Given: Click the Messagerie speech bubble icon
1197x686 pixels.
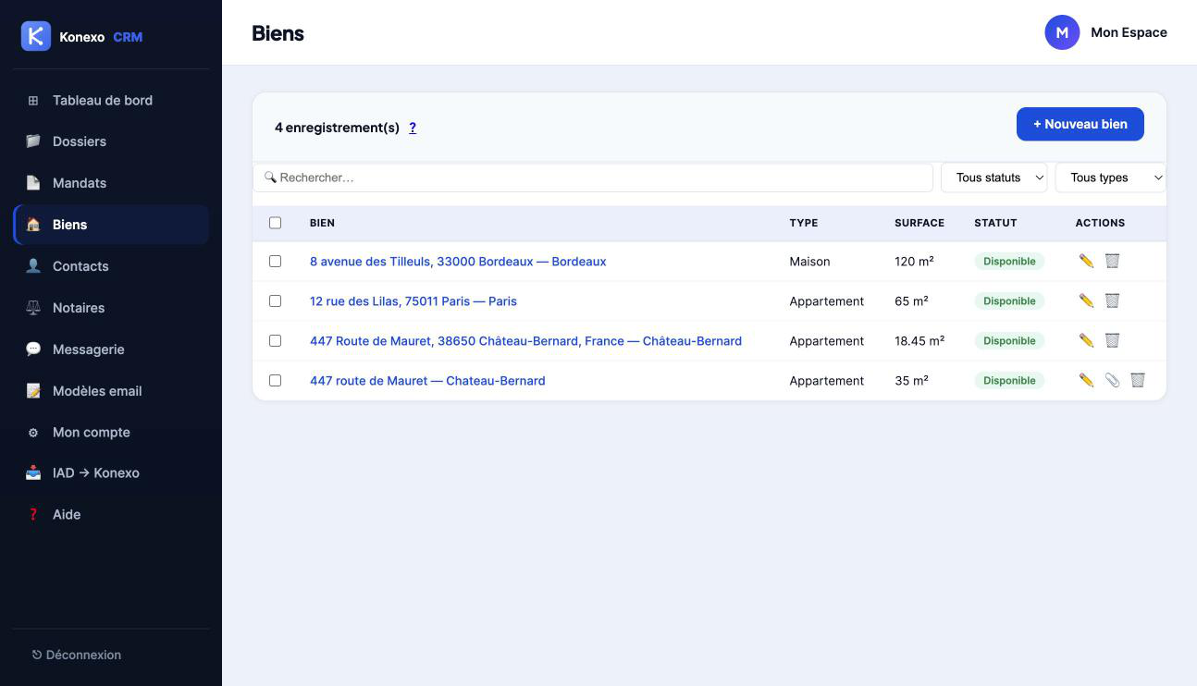Looking at the screenshot, I should point(33,349).
